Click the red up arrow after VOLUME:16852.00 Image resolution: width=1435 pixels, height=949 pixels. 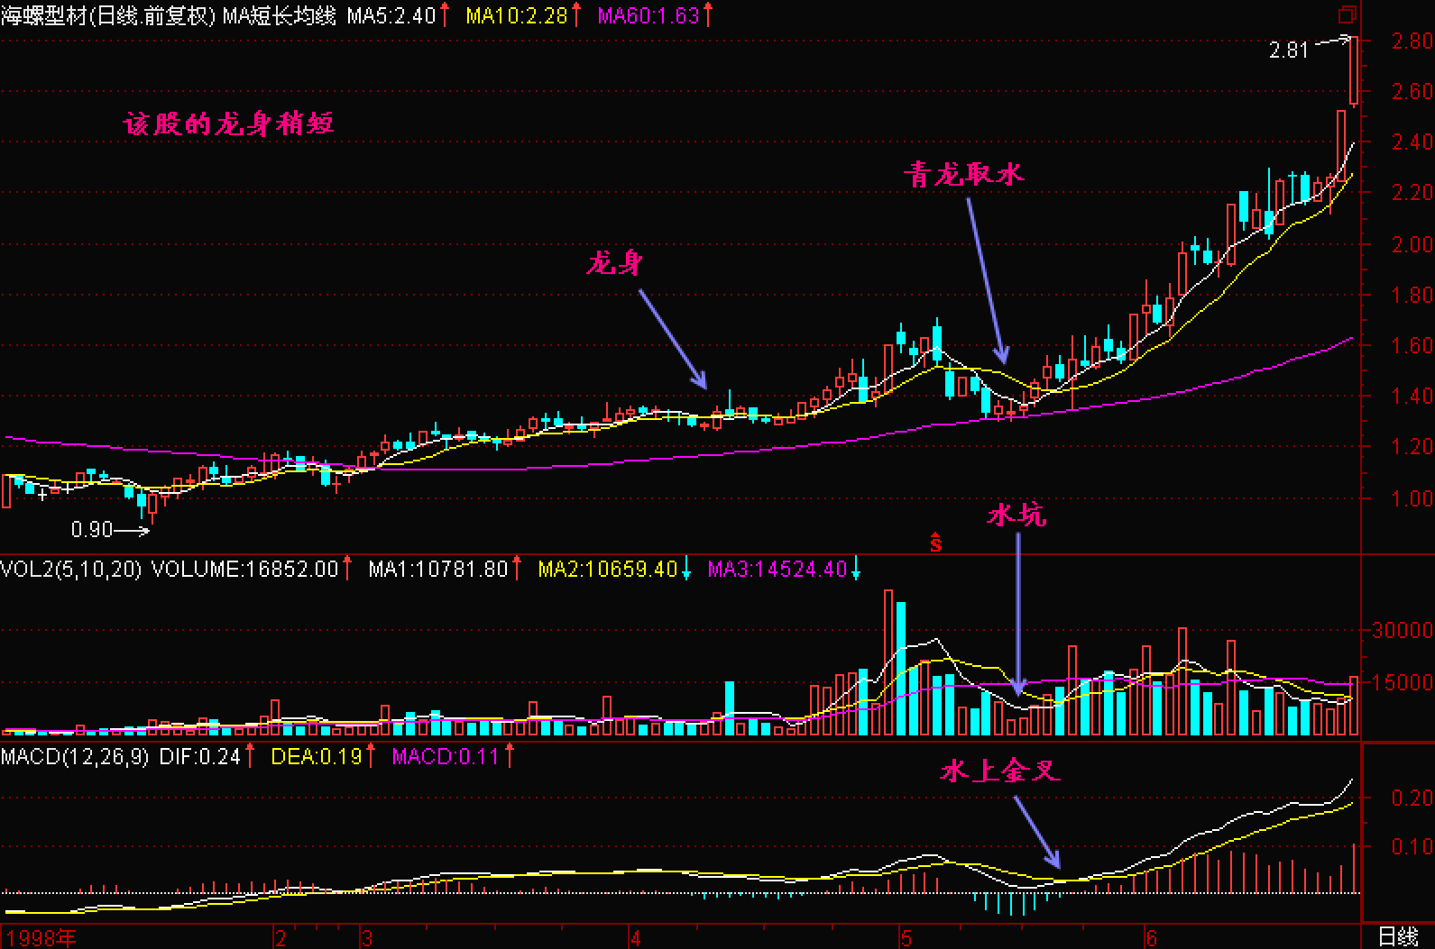(347, 569)
